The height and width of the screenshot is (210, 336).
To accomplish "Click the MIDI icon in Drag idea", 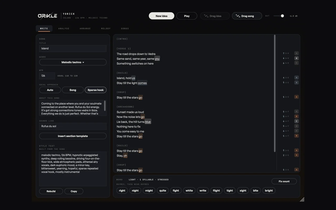I will [206, 16].
